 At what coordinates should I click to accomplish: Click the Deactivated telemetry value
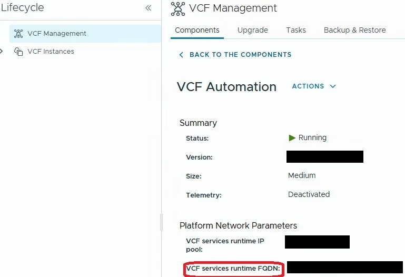point(309,194)
